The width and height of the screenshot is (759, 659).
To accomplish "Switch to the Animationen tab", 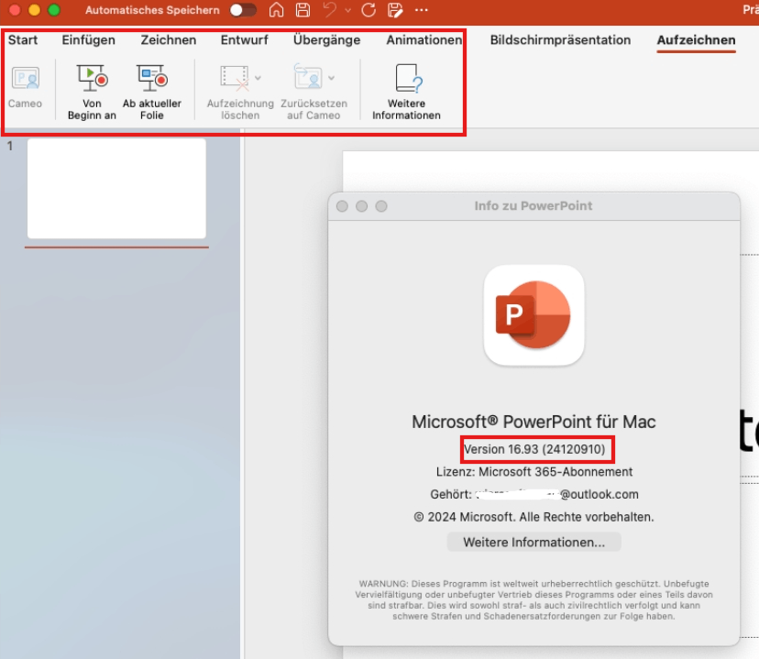I will pos(424,39).
